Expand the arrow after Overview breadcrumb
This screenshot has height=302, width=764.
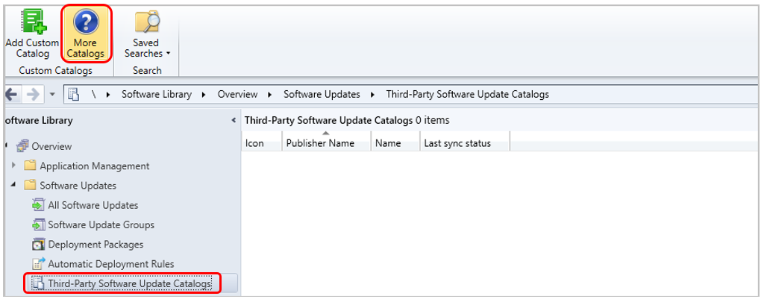click(270, 95)
